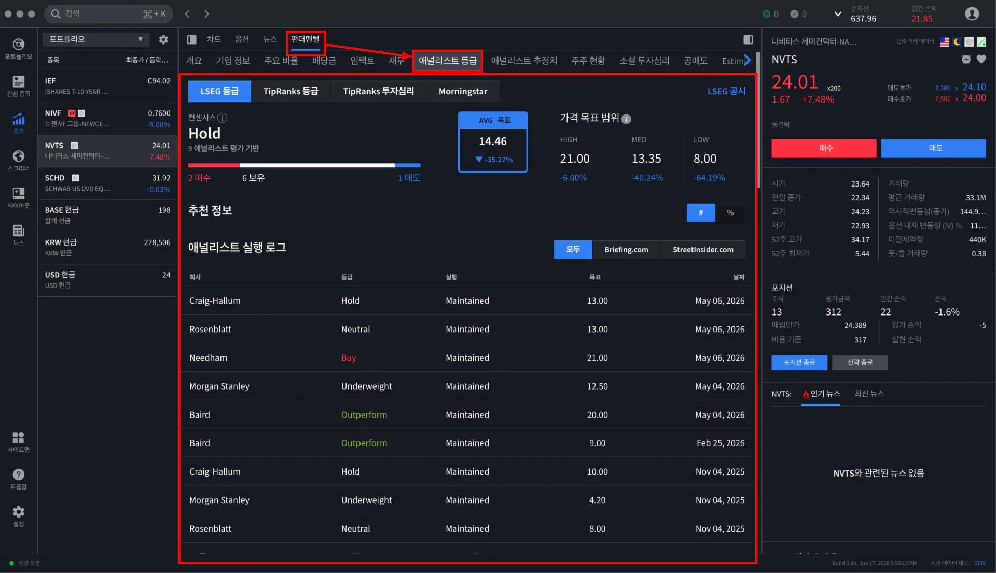This screenshot has width=996, height=573.
Task: Click the 종목 column header
Action: pyautogui.click(x=53, y=60)
